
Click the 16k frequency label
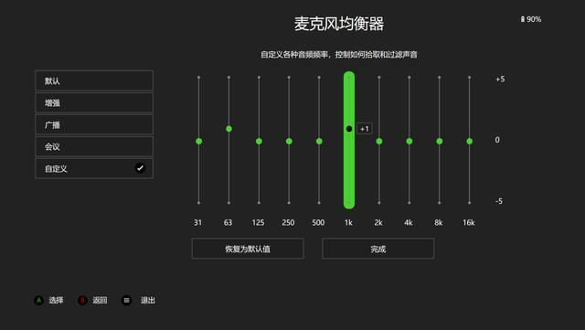pyautogui.click(x=469, y=222)
